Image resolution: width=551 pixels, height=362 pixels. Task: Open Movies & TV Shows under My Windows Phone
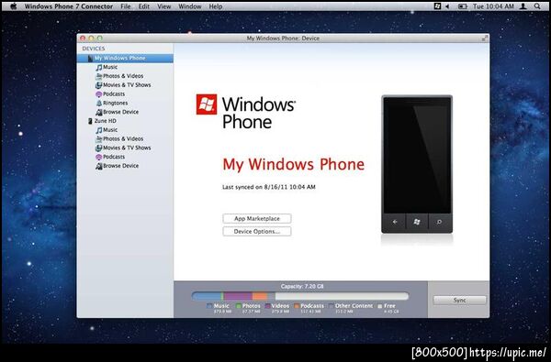[123, 85]
